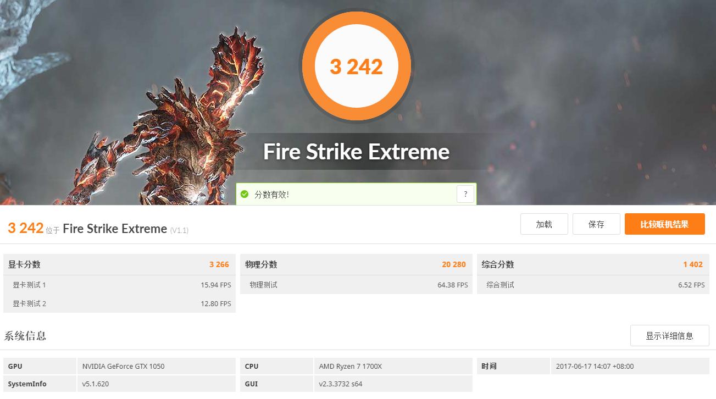Select the 显卡分数 graphics score header

119,264
